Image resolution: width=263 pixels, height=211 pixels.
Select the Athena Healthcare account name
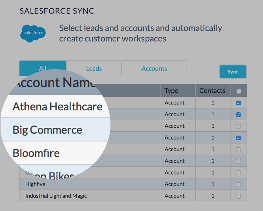tap(57, 106)
